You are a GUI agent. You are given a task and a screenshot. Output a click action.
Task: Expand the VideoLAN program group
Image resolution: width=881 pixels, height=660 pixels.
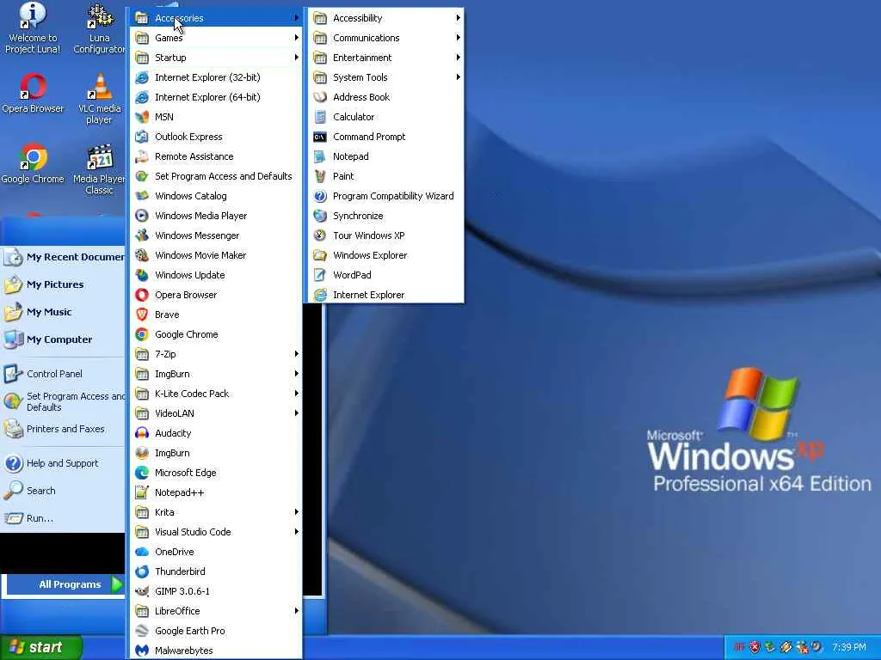pyautogui.click(x=216, y=413)
